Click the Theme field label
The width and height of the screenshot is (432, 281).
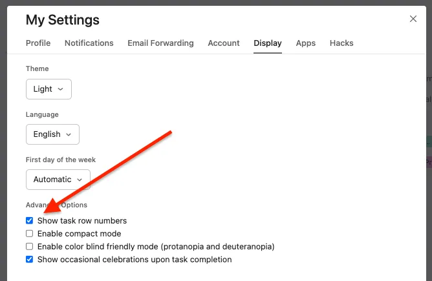point(38,68)
